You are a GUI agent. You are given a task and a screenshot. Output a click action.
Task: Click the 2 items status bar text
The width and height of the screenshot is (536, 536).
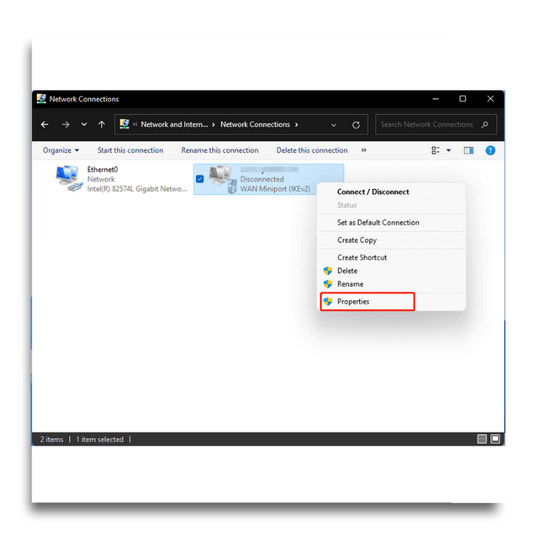[x=51, y=440]
